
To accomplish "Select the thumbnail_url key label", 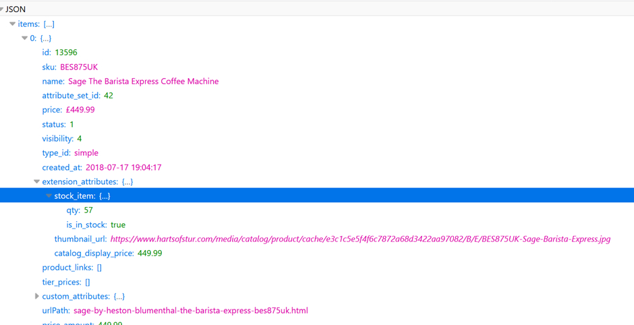I will point(80,239).
